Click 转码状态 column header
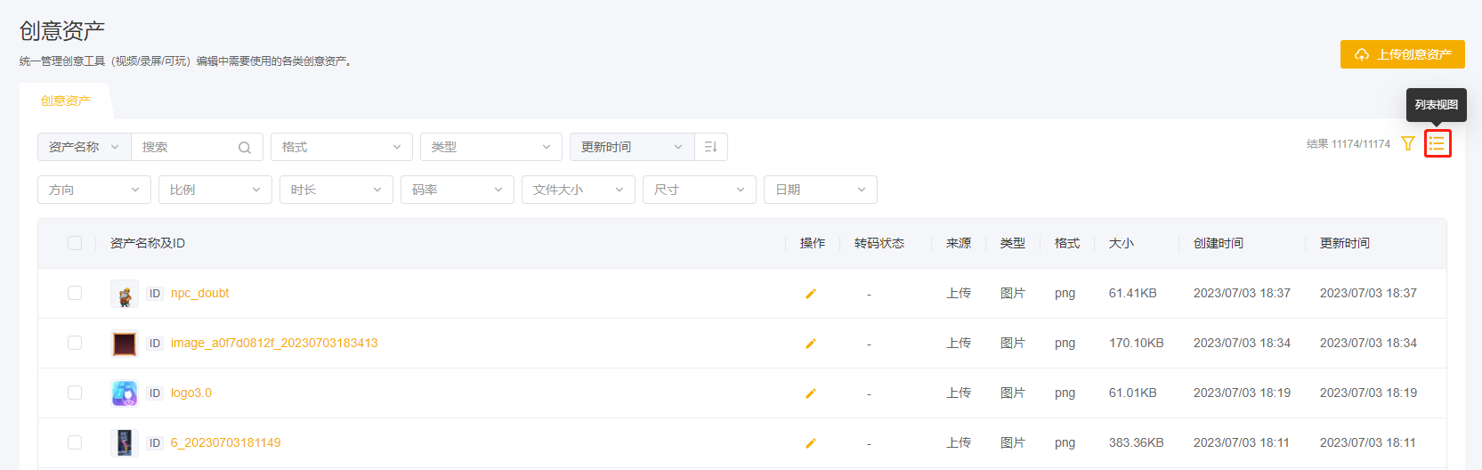Image resolution: width=1482 pixels, height=470 pixels. (x=879, y=243)
